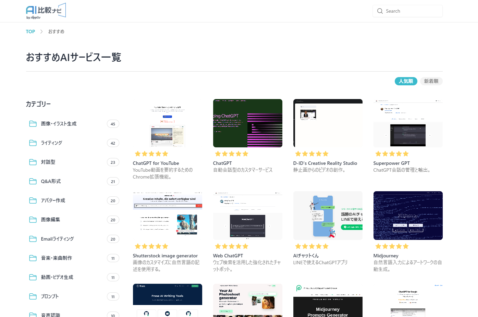
Task: Click the folder icon beside アバター作成
Action: point(33,200)
